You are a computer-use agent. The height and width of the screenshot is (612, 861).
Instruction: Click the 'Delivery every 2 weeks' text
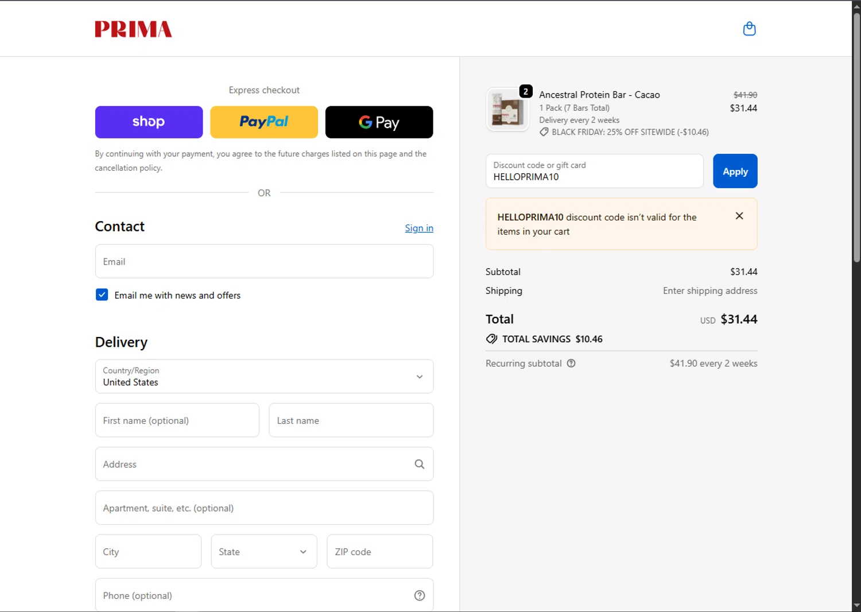(579, 120)
